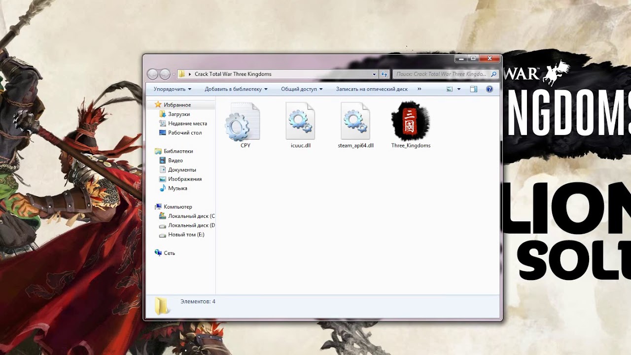Click the steam_api64.dll file name text

coord(356,145)
